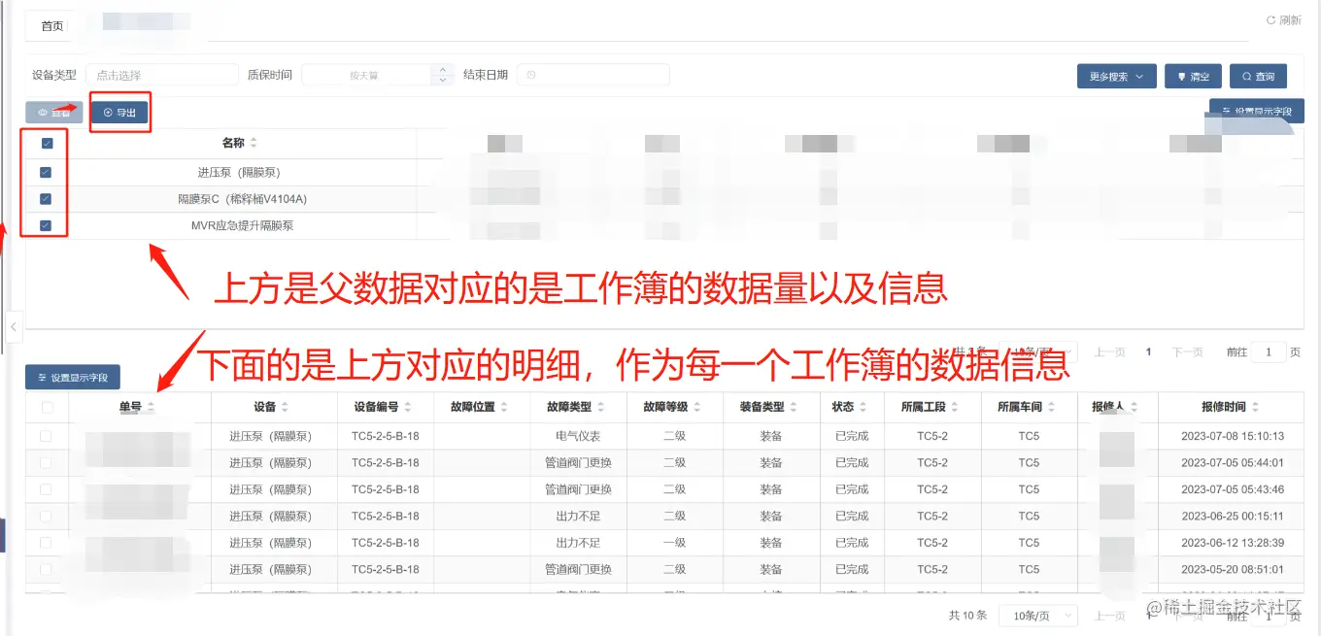Viewport: 1321px width, 636px height.
Task: Click the filter icon inside the 清空 button
Action: (x=1179, y=76)
